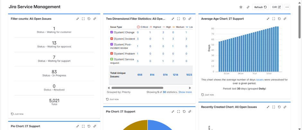The width and height of the screenshot is (302, 130).
Task: Maximize Filter counts: All Open Issues gadget
Action: pos(83,19)
